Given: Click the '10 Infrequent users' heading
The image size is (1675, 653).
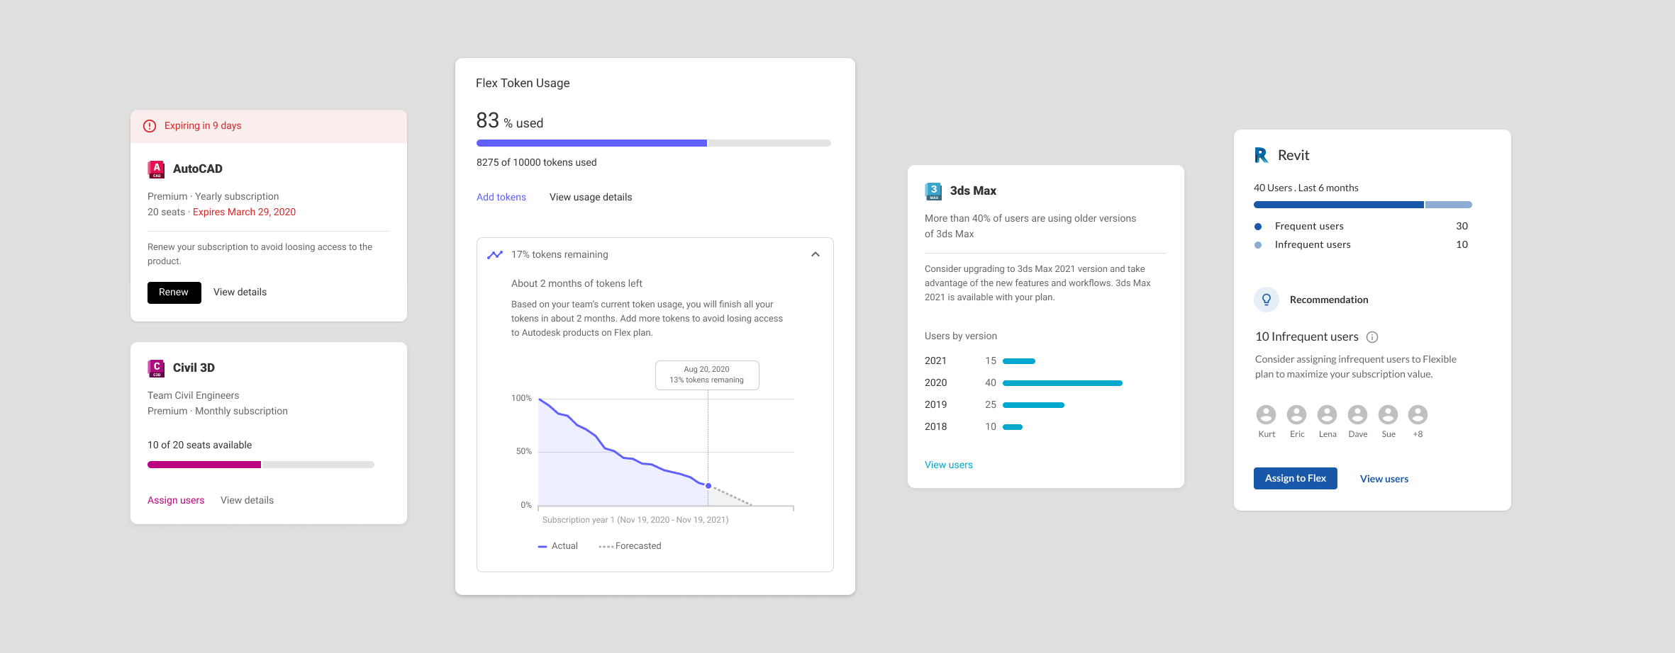Looking at the screenshot, I should (1307, 336).
